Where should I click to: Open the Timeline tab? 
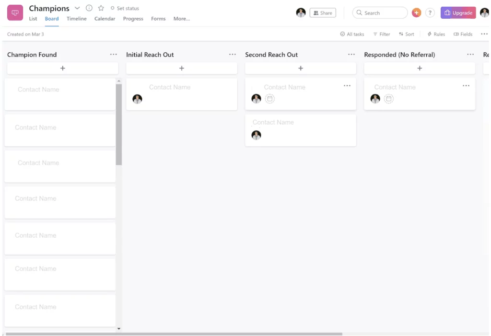pos(76,19)
